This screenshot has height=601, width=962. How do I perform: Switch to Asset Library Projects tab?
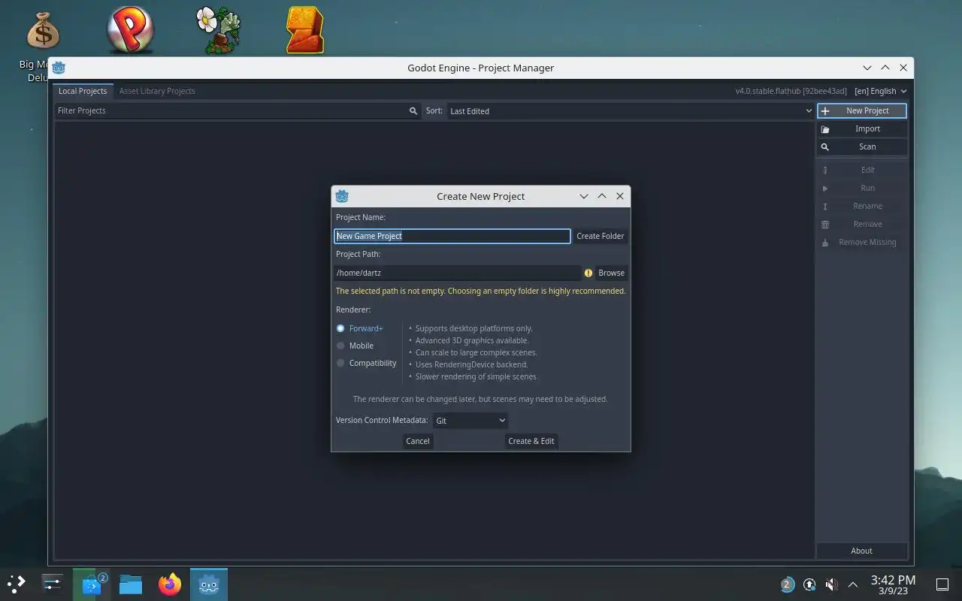click(157, 91)
